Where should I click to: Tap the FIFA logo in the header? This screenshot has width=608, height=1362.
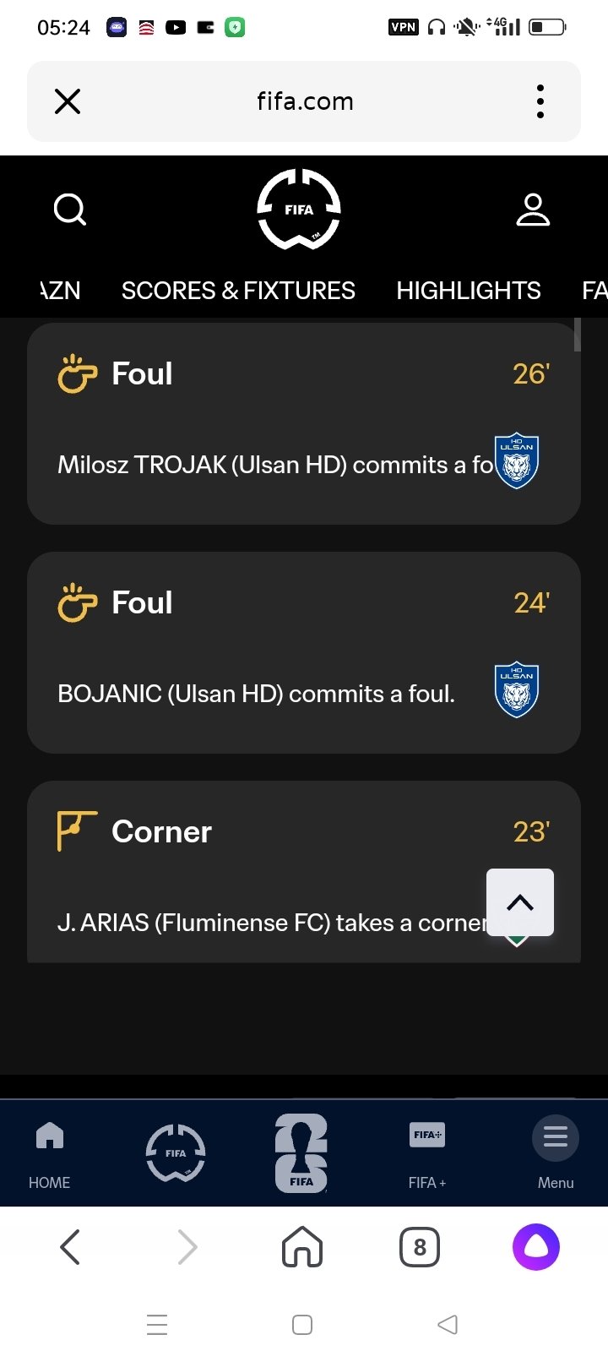(299, 210)
